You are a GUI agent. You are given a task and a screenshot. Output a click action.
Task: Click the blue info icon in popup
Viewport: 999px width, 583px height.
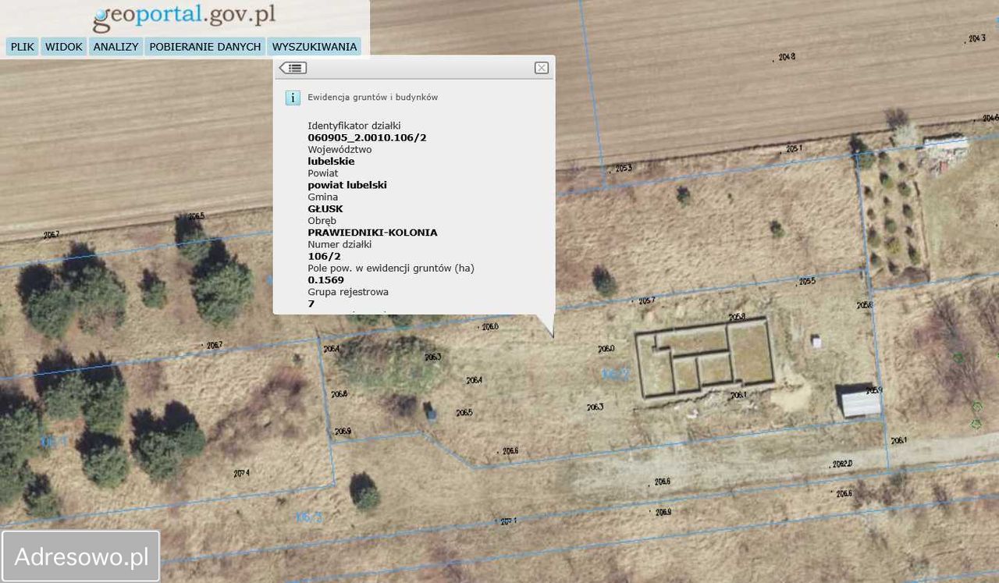pos(293,98)
